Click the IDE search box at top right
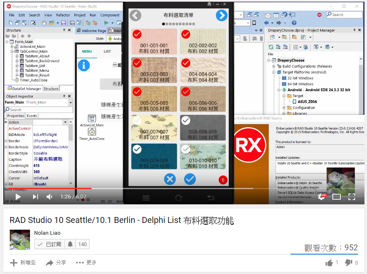 [344, 14]
